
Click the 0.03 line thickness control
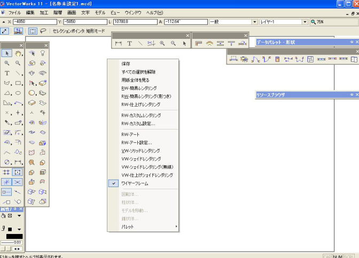pyautogui.click(x=11, y=242)
